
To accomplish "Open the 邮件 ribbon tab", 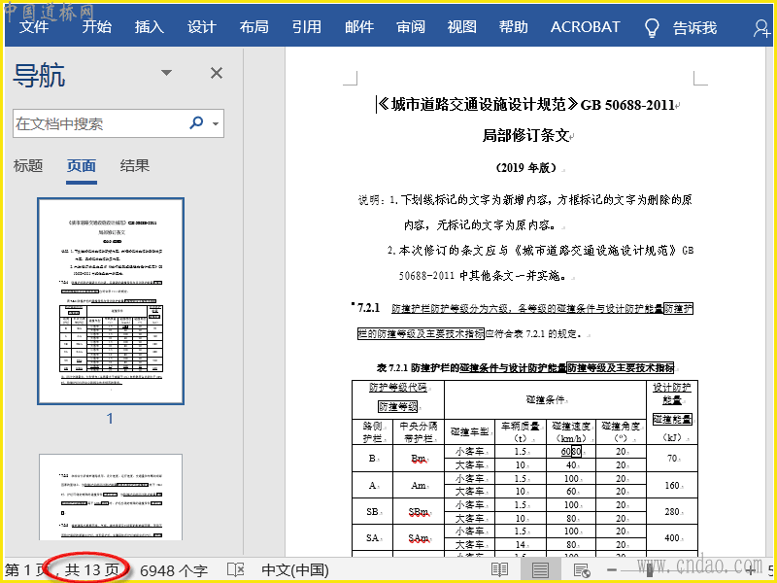I will point(359,27).
